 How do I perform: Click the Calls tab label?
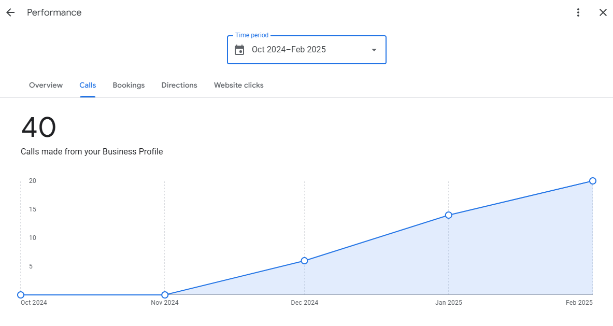[88, 85]
